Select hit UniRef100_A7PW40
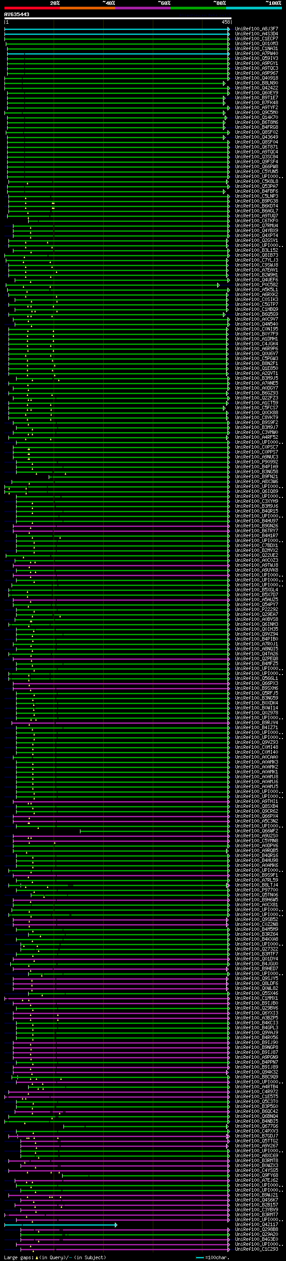The image size is (286, 1261). click(x=257, y=53)
